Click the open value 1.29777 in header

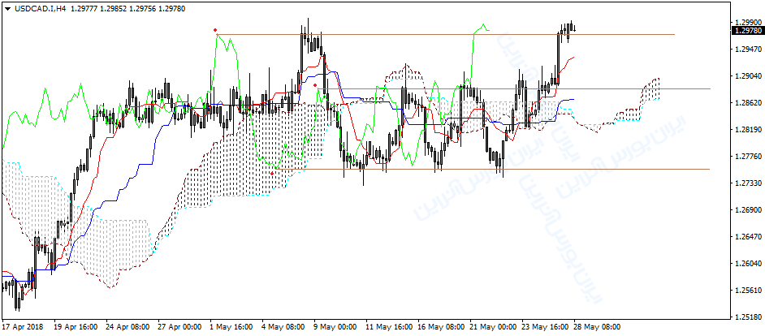coord(84,8)
